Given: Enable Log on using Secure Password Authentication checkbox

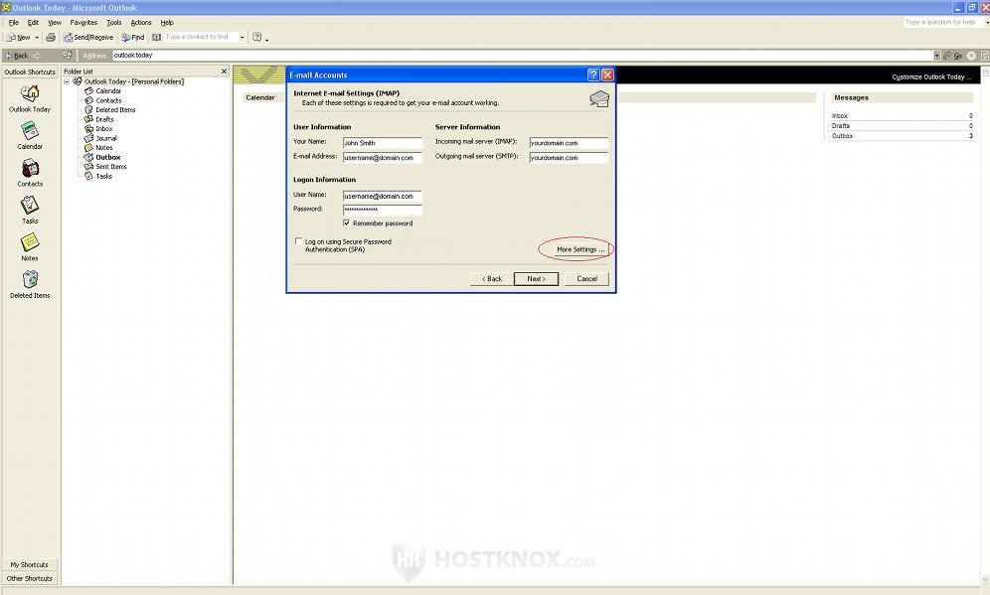Looking at the screenshot, I should 298,241.
